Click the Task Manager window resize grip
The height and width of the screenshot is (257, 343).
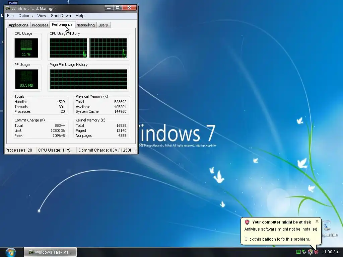(x=135, y=151)
